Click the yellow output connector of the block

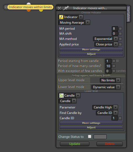point(41,11)
